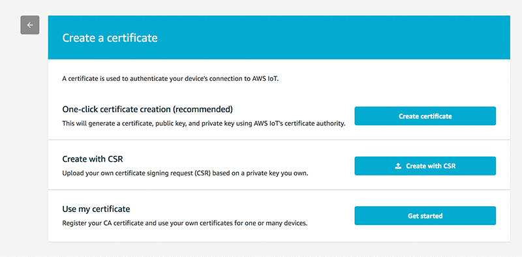Click the 'Create with CSR' section heading
The image size is (522, 257).
93,159
